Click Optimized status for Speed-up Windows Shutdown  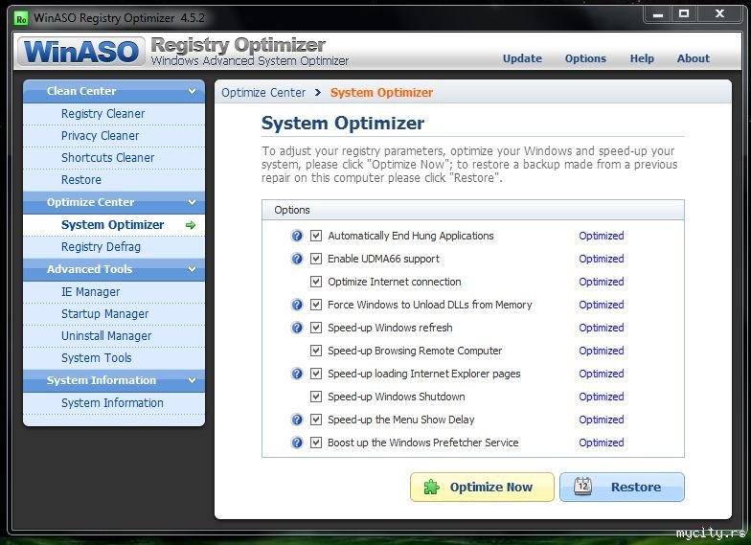coord(602,397)
